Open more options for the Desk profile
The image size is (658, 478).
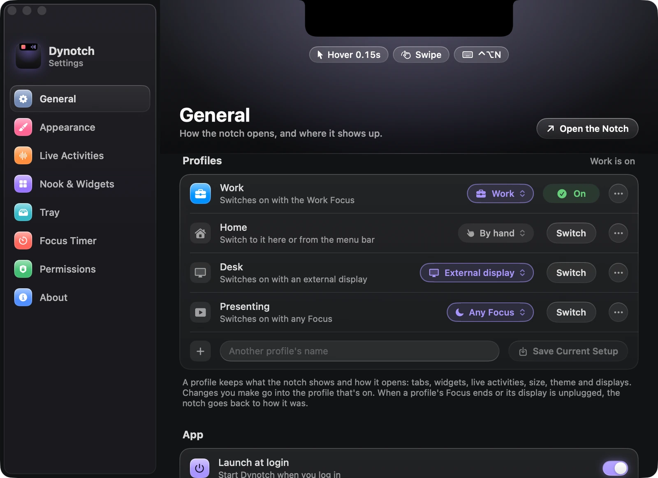618,273
